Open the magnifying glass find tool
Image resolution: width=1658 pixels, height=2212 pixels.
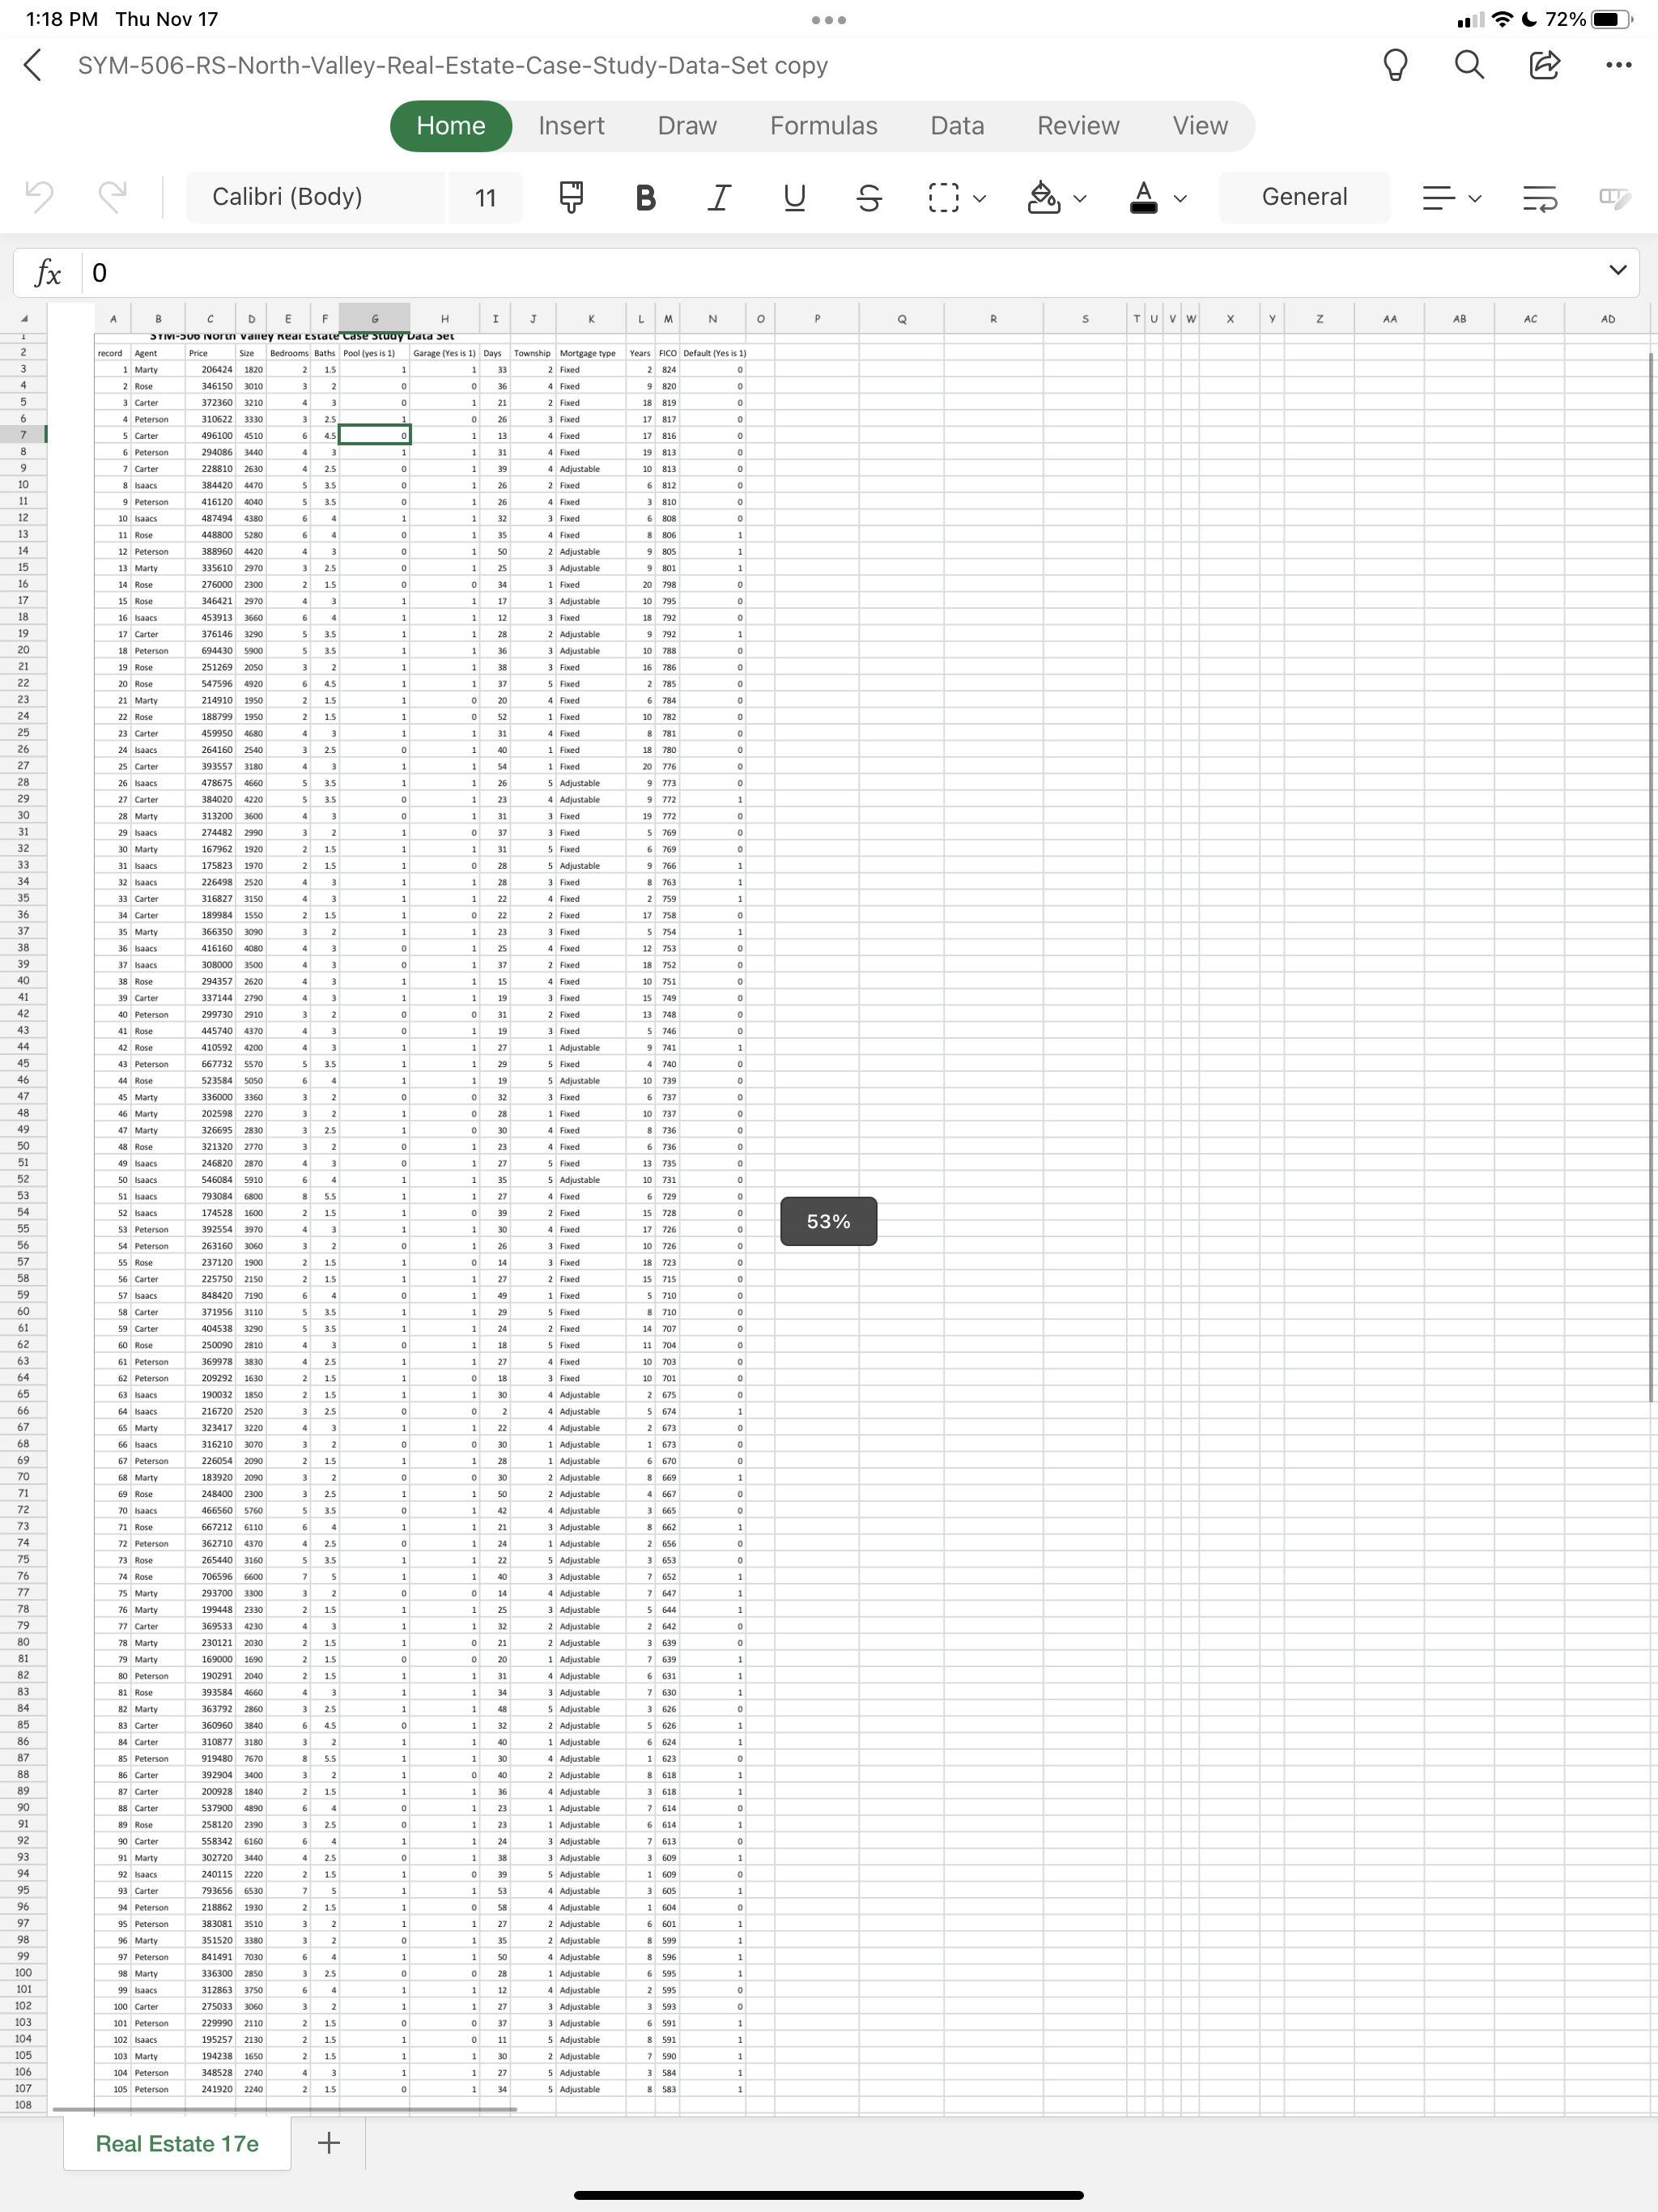tap(1469, 65)
